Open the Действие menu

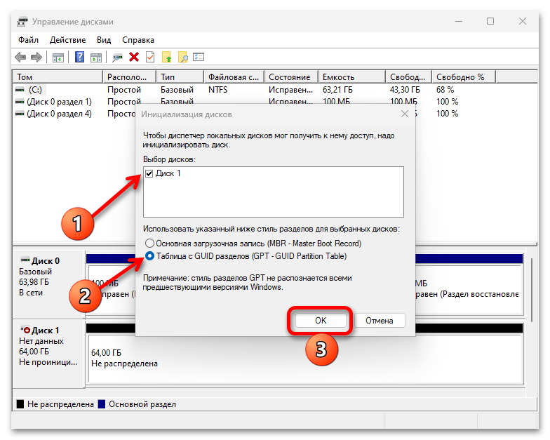coord(67,40)
